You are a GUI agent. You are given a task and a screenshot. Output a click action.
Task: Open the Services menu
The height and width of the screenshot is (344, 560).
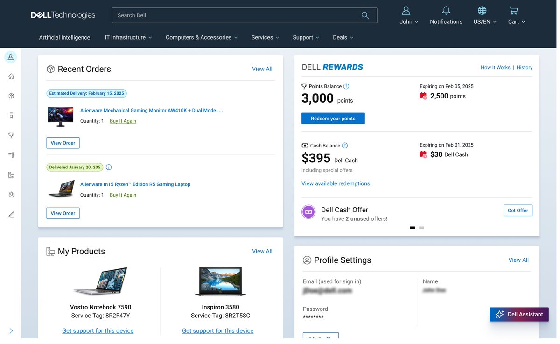coord(265,37)
